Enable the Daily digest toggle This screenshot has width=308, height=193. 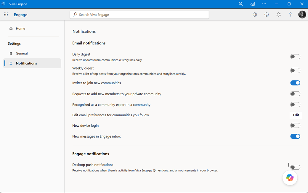(295, 57)
